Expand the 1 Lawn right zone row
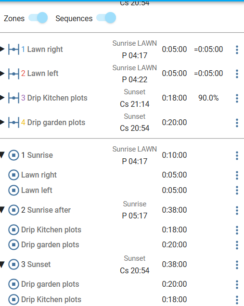This screenshot has height=306, width=244. click(x=2, y=49)
